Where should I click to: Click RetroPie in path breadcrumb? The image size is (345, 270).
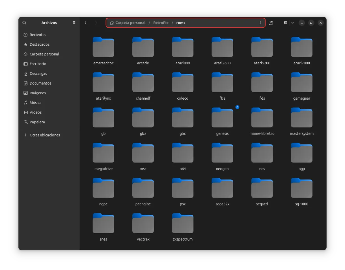(161, 23)
